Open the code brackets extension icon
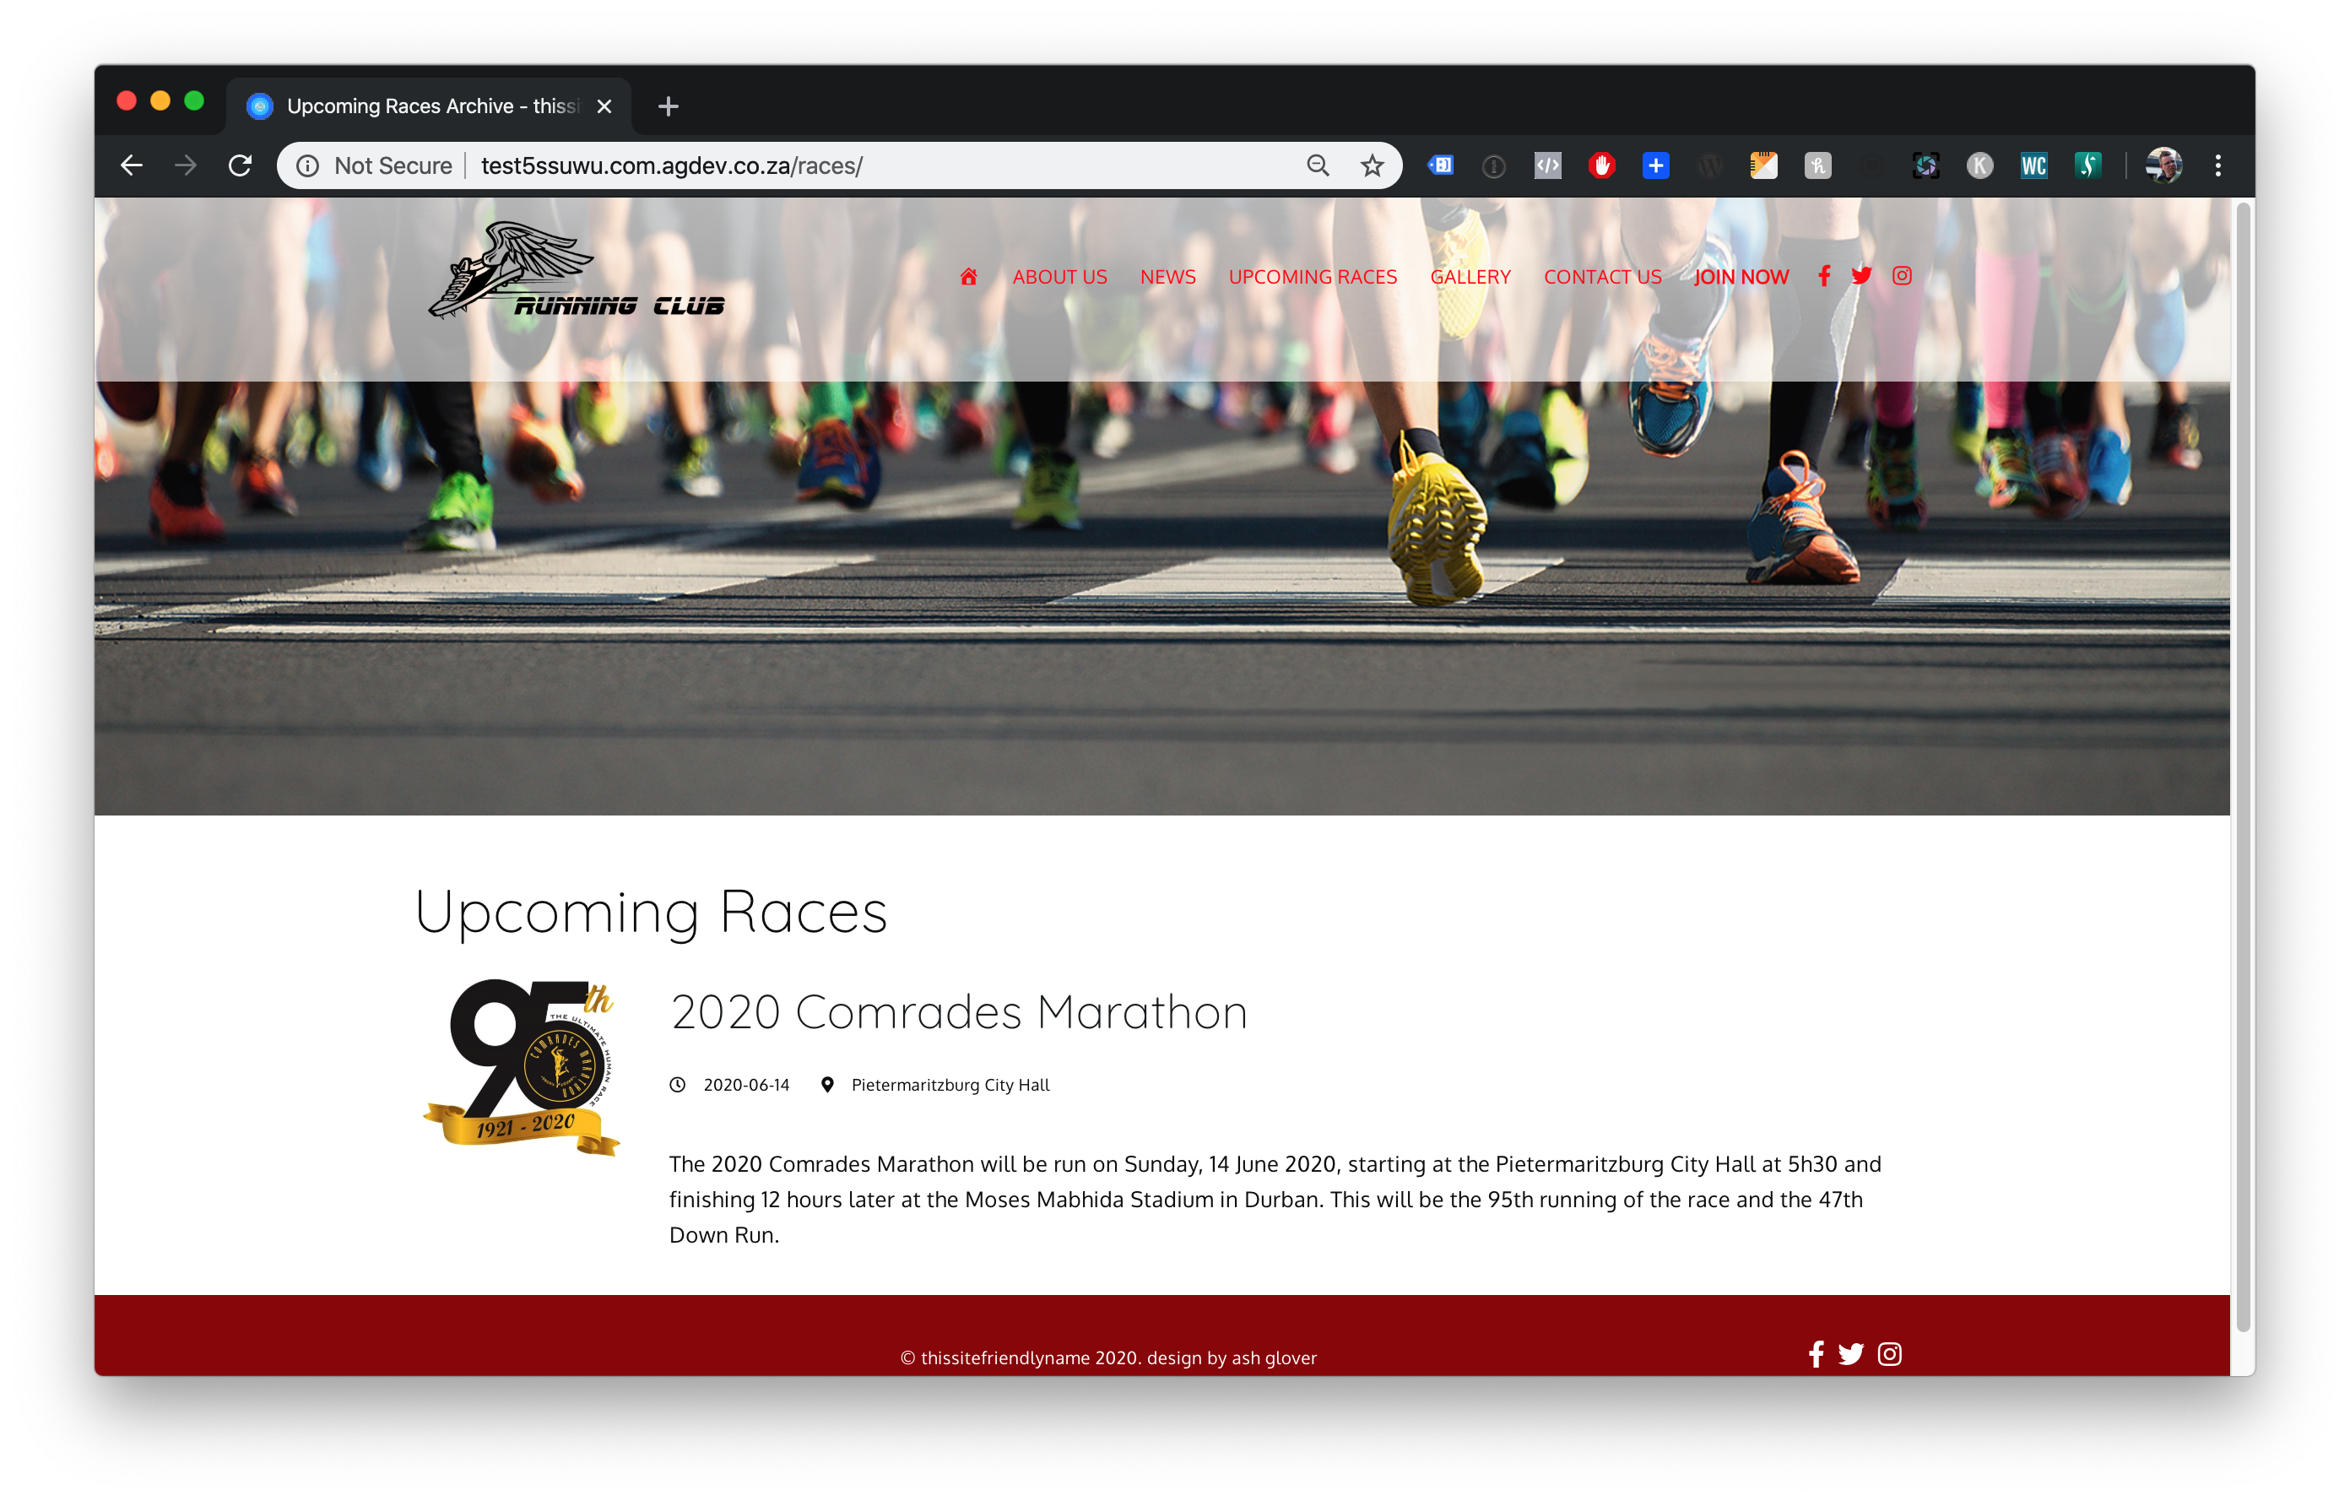The image size is (2350, 1501). (x=1548, y=166)
